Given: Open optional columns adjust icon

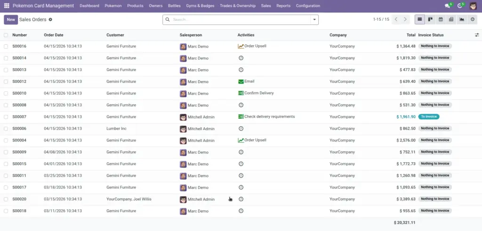Looking at the screenshot, I should tap(477, 35).
